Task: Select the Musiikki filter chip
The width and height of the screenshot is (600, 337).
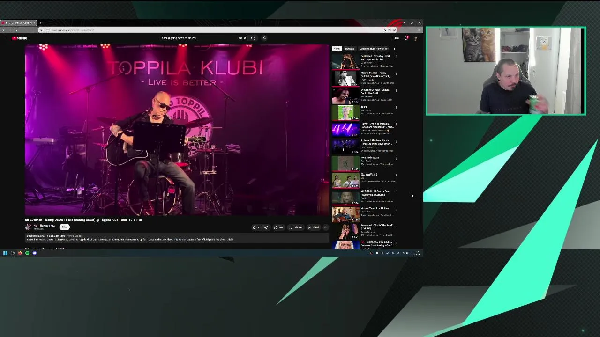Action: pyautogui.click(x=350, y=49)
